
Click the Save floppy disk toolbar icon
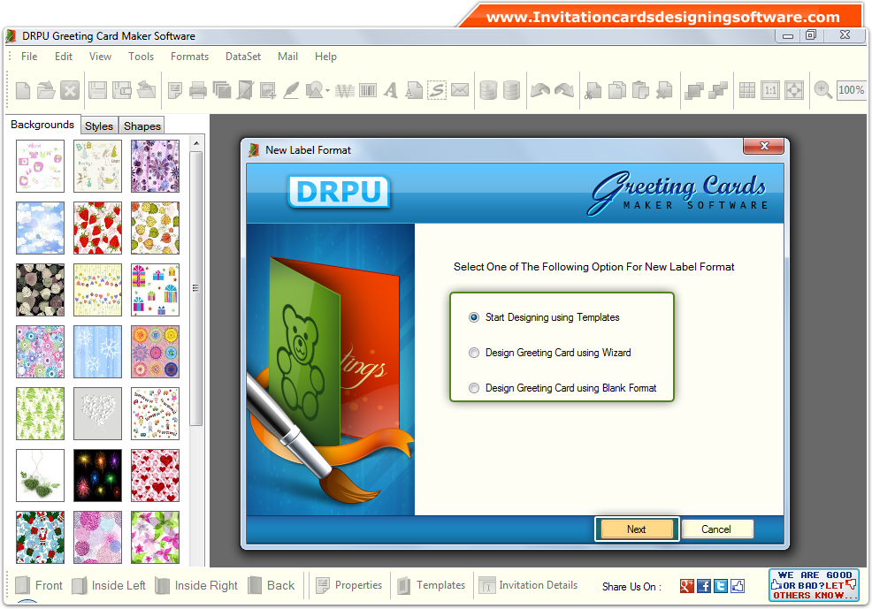(97, 90)
